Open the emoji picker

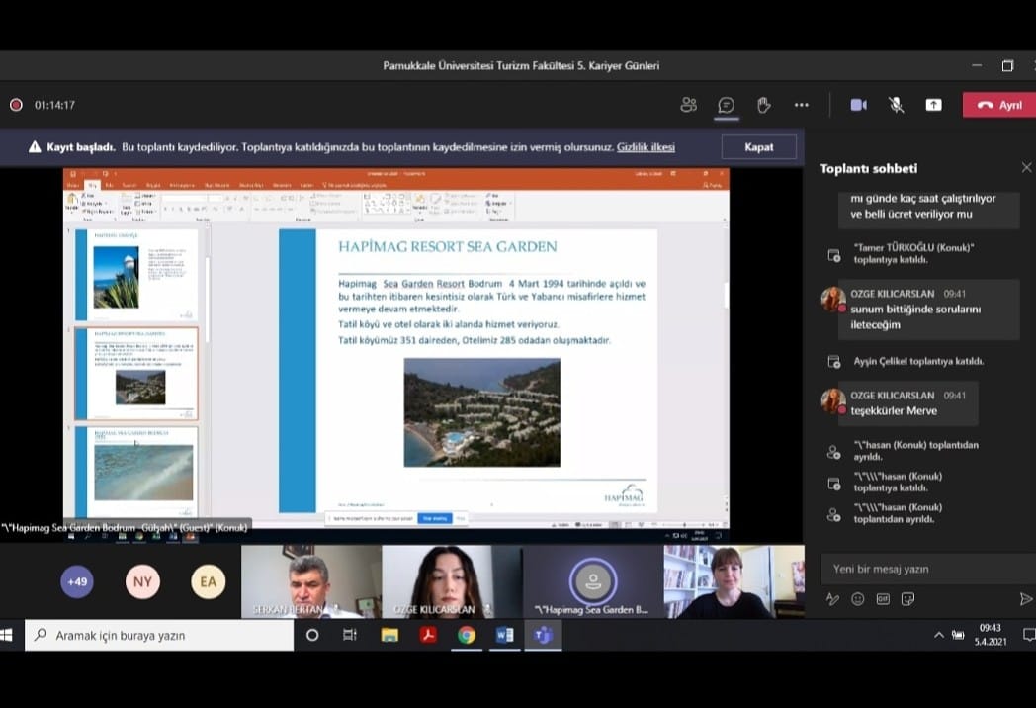pos(858,599)
